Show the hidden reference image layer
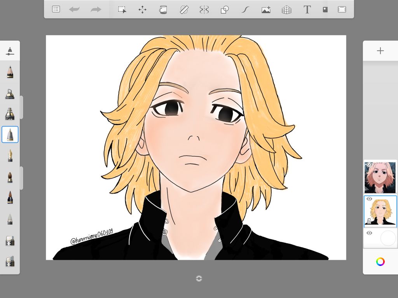 coord(369,165)
